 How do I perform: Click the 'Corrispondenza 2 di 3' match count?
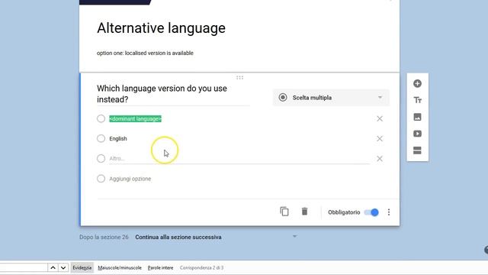tap(201, 268)
